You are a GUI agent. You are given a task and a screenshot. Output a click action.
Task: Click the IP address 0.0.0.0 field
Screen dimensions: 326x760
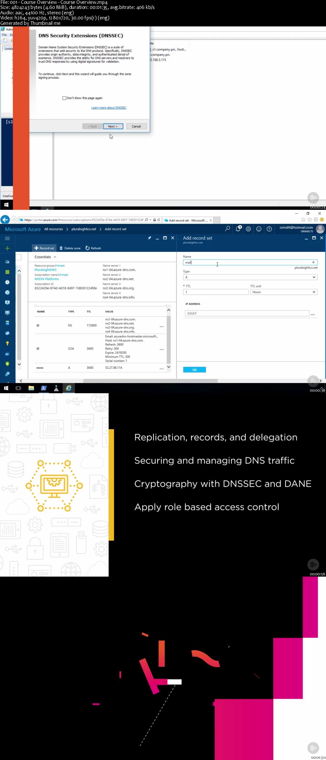(x=247, y=313)
